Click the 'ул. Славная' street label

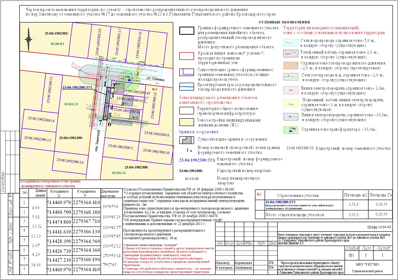coord(155,79)
